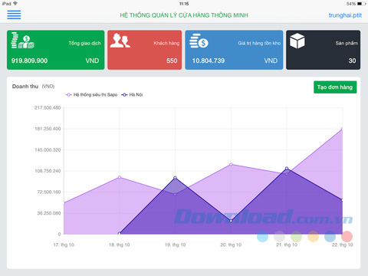Image resolution: width=368 pixels, height=276 pixels.
Task: Select Sapo data point on 18. thg 10
Action: [120, 177]
